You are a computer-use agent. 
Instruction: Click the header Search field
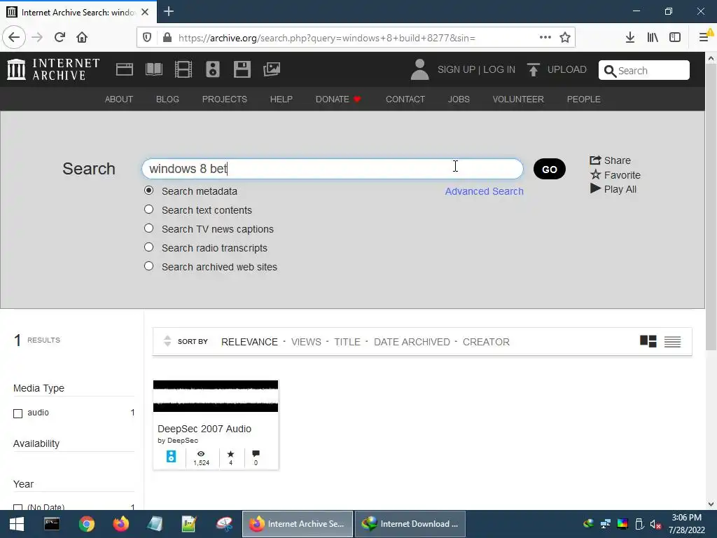point(644,71)
